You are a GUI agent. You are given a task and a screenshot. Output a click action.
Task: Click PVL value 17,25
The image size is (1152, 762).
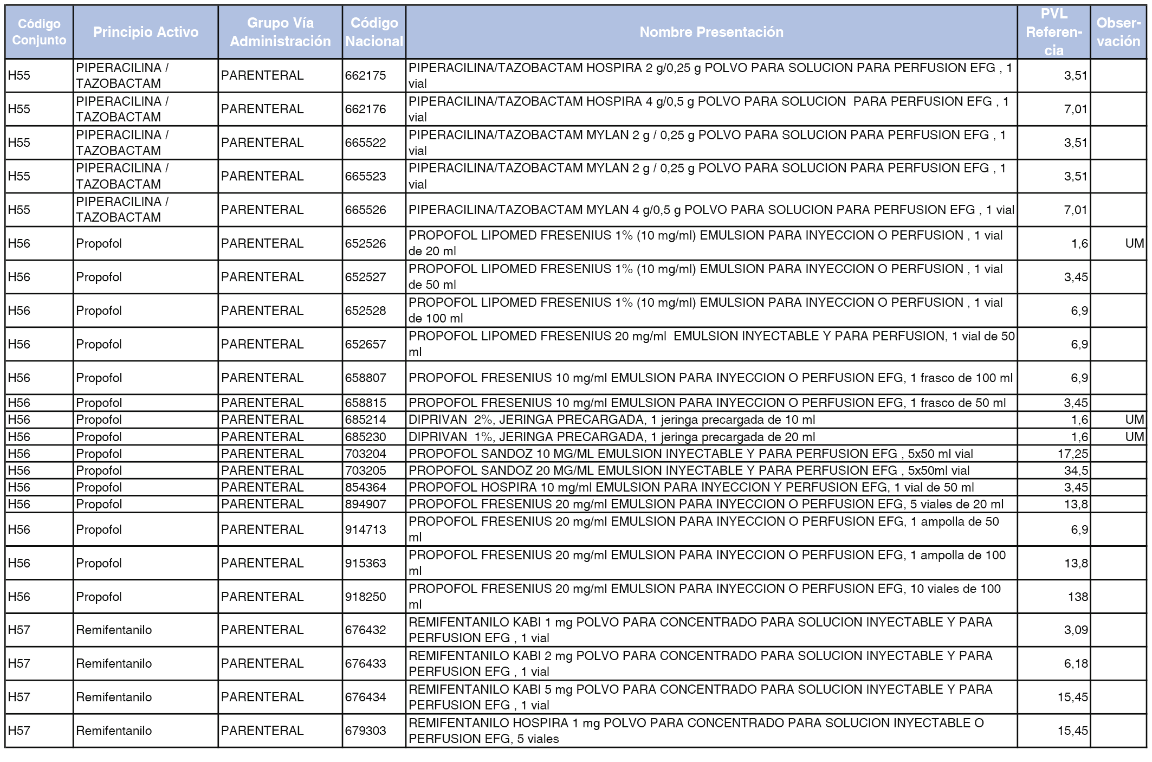[1073, 454]
